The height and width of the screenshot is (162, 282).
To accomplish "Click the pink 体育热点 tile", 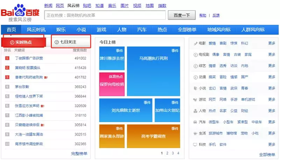I will point(112,84).
